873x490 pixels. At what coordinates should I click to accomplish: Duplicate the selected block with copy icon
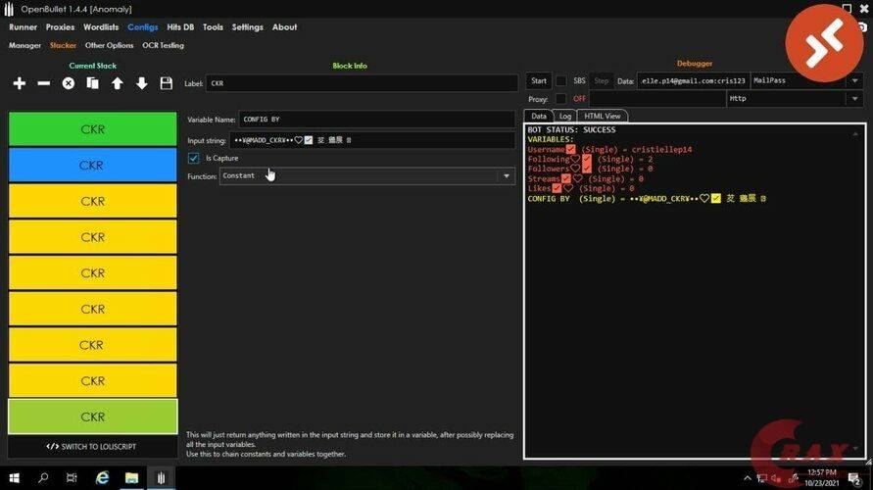(92, 83)
